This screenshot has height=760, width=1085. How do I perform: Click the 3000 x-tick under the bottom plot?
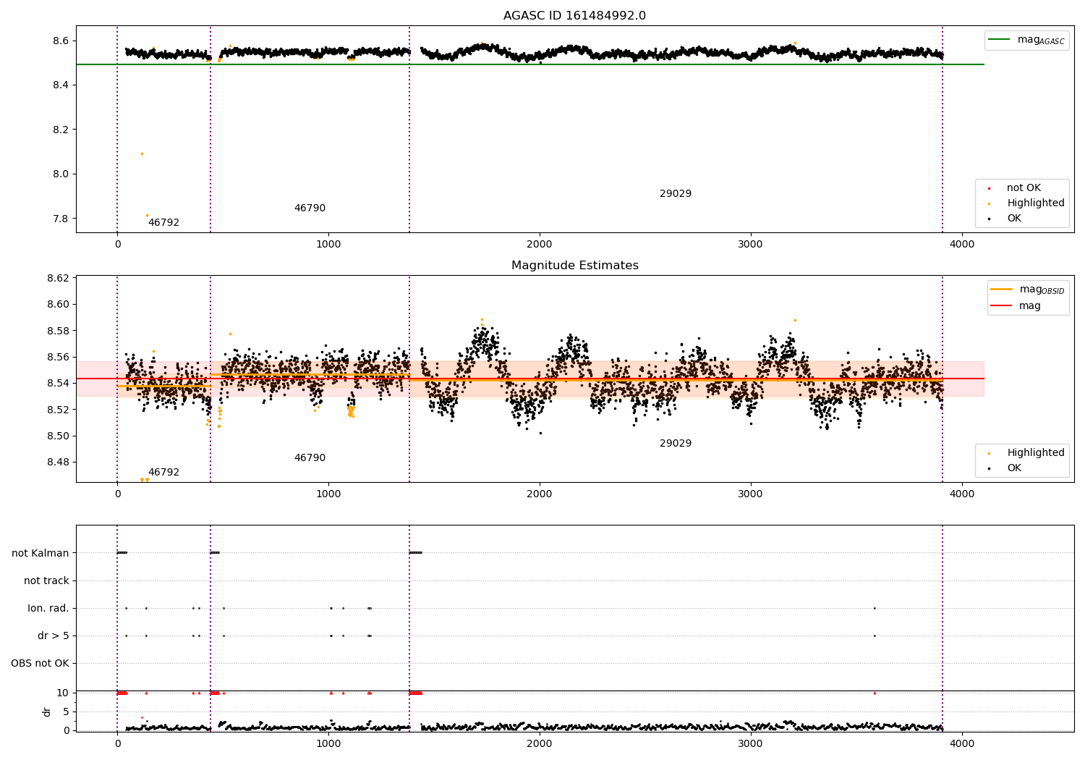(751, 743)
